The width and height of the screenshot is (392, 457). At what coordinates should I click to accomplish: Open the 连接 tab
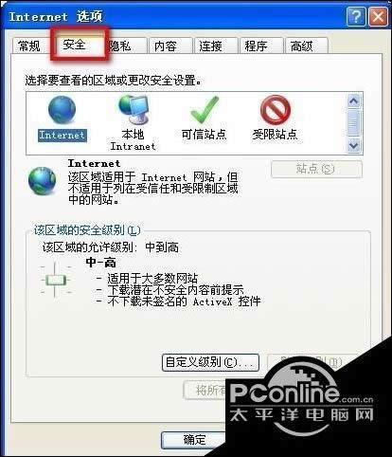click(x=216, y=46)
